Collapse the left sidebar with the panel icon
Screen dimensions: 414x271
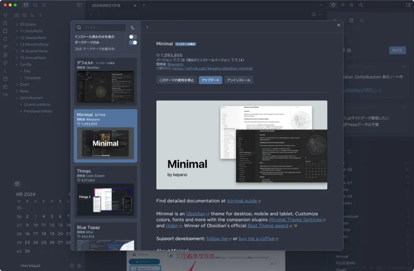79,5
